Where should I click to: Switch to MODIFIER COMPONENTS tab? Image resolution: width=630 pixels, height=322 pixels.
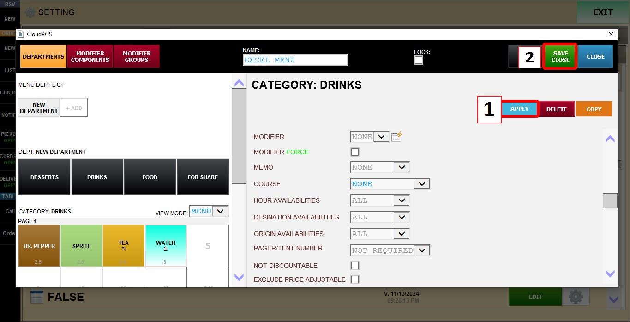tap(90, 56)
